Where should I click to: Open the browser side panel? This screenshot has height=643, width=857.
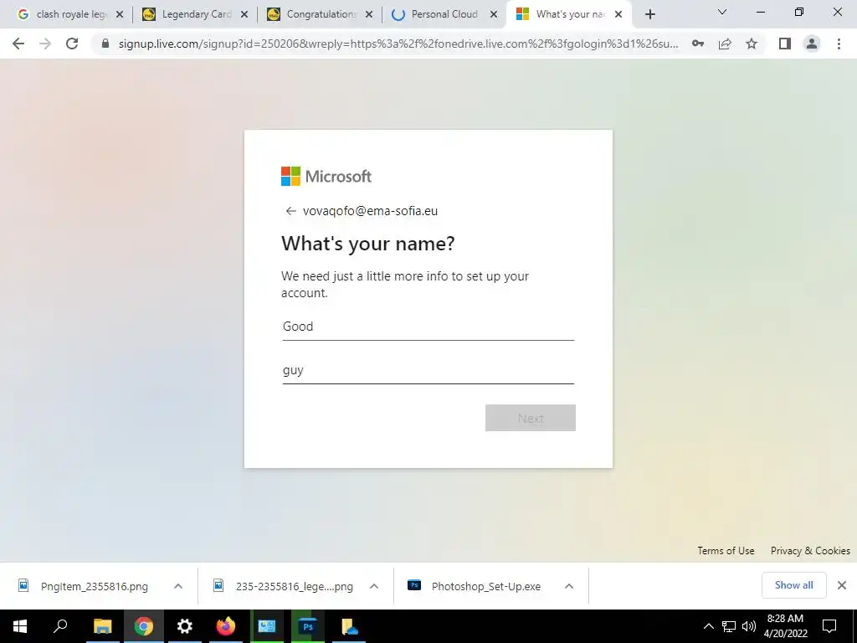785,44
